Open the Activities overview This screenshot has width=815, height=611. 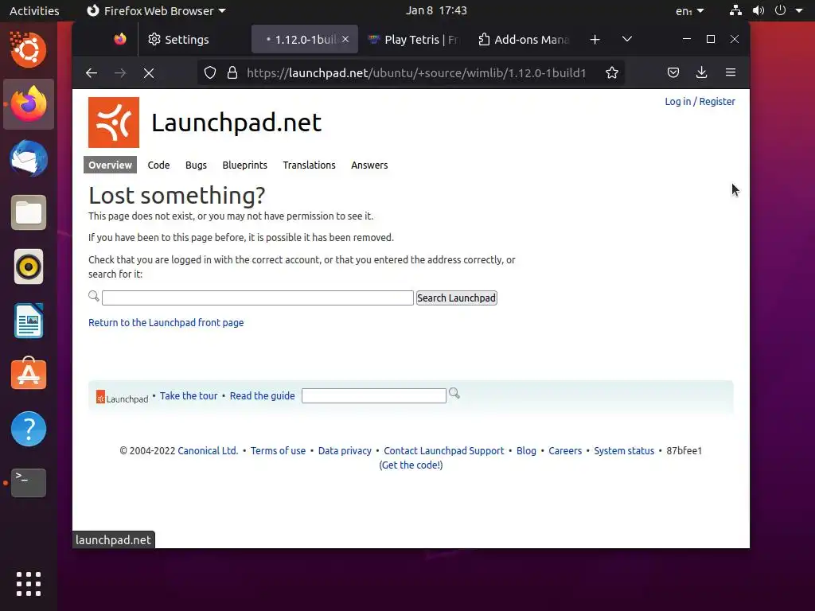34,10
